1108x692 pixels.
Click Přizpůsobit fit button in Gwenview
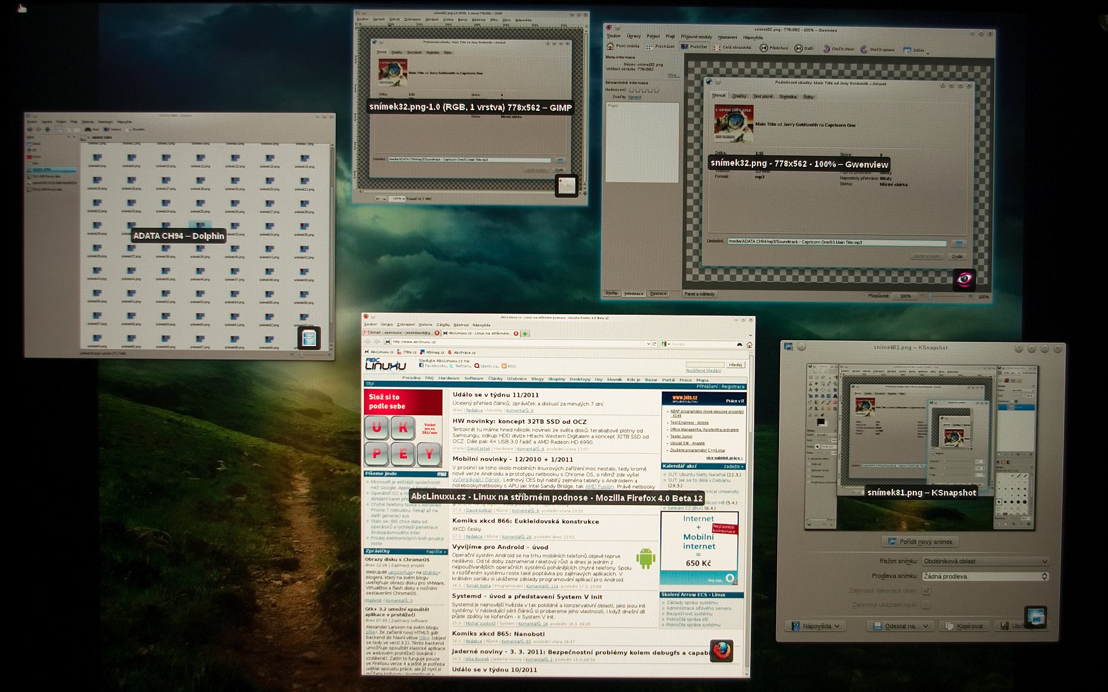point(878,296)
